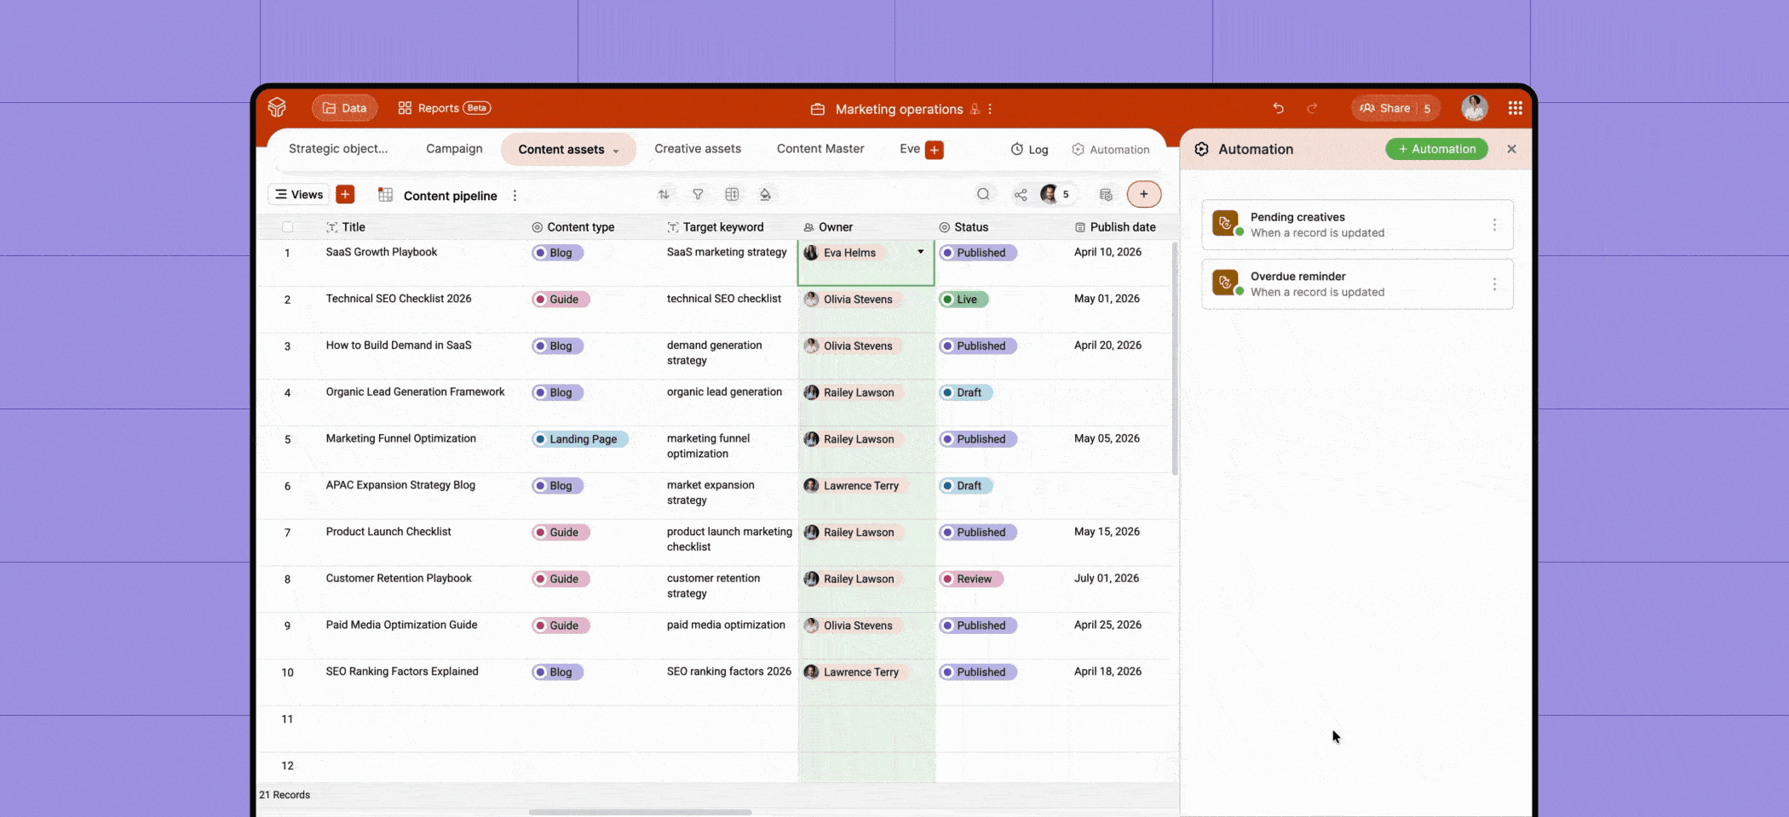Open the Eva Helms owner dropdown
The height and width of the screenshot is (817, 1789).
[x=921, y=253]
